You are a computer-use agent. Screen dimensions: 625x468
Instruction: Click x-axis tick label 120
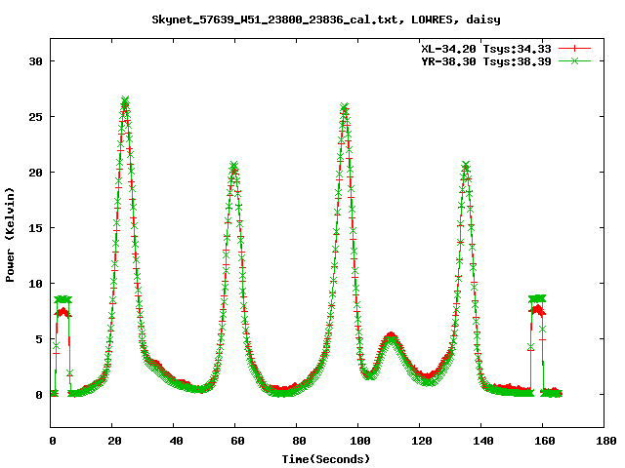(x=422, y=441)
